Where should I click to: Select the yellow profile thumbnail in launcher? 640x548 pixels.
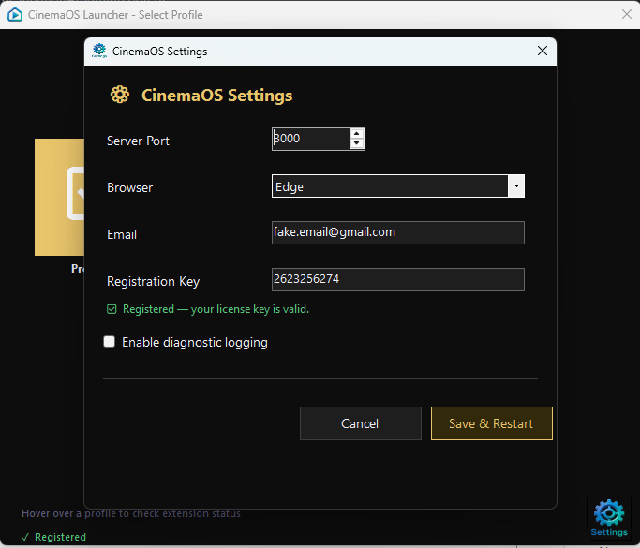pos(59,197)
